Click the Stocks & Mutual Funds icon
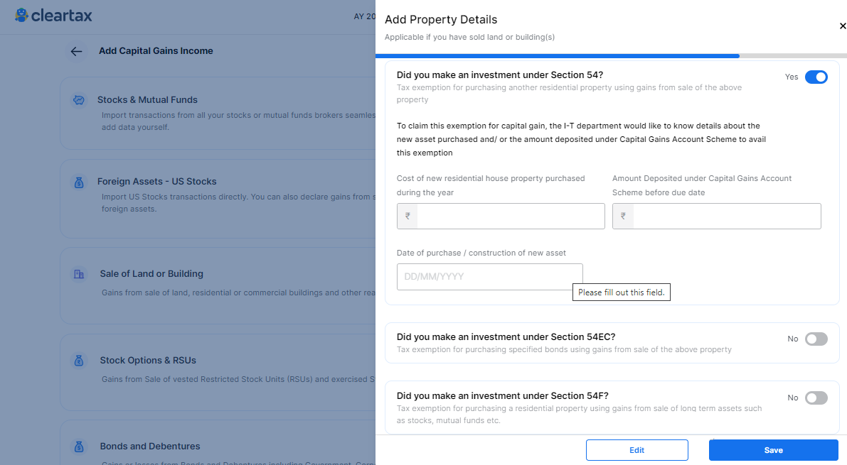Viewport: 847px width, 465px height. 79,100
